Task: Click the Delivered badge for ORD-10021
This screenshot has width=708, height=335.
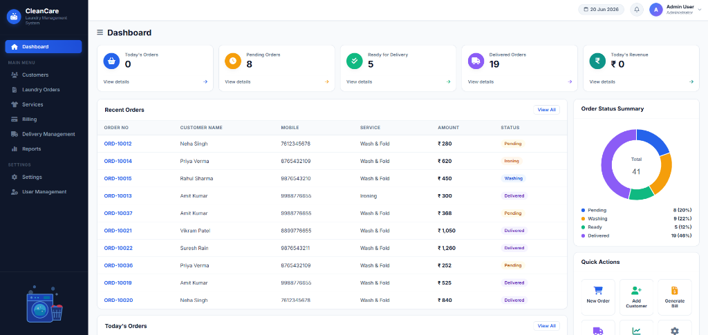Action: point(514,231)
